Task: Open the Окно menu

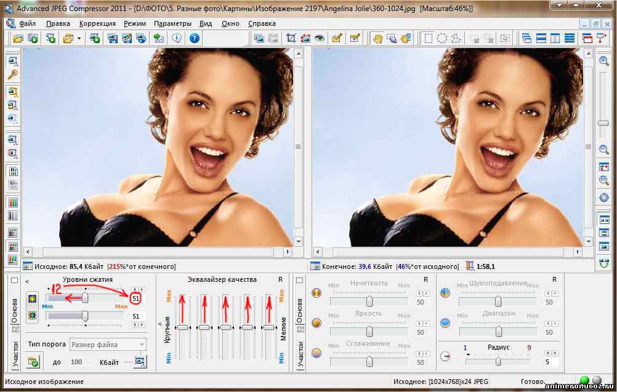Action: coord(230,23)
